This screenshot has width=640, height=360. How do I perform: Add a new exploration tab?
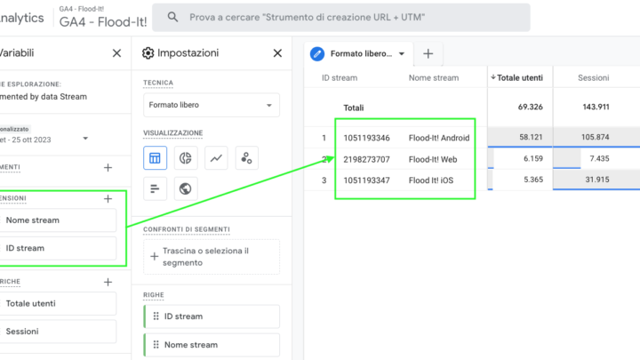(428, 53)
